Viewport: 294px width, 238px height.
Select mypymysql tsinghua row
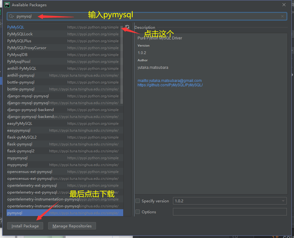(x=65, y=165)
